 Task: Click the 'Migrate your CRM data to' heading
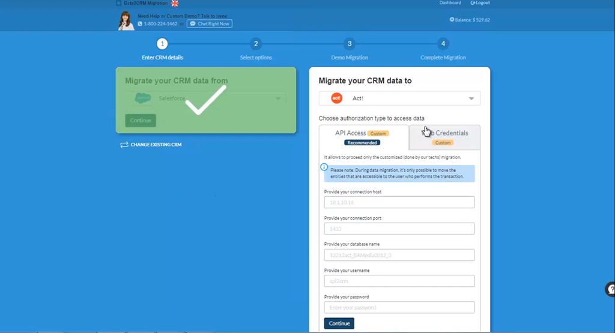click(x=365, y=81)
